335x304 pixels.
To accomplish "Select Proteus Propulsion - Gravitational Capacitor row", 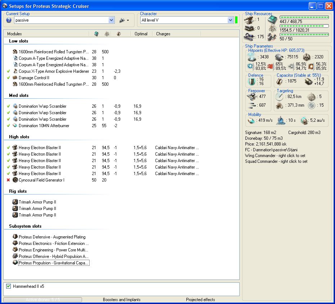I will pyautogui.click(x=53, y=263).
